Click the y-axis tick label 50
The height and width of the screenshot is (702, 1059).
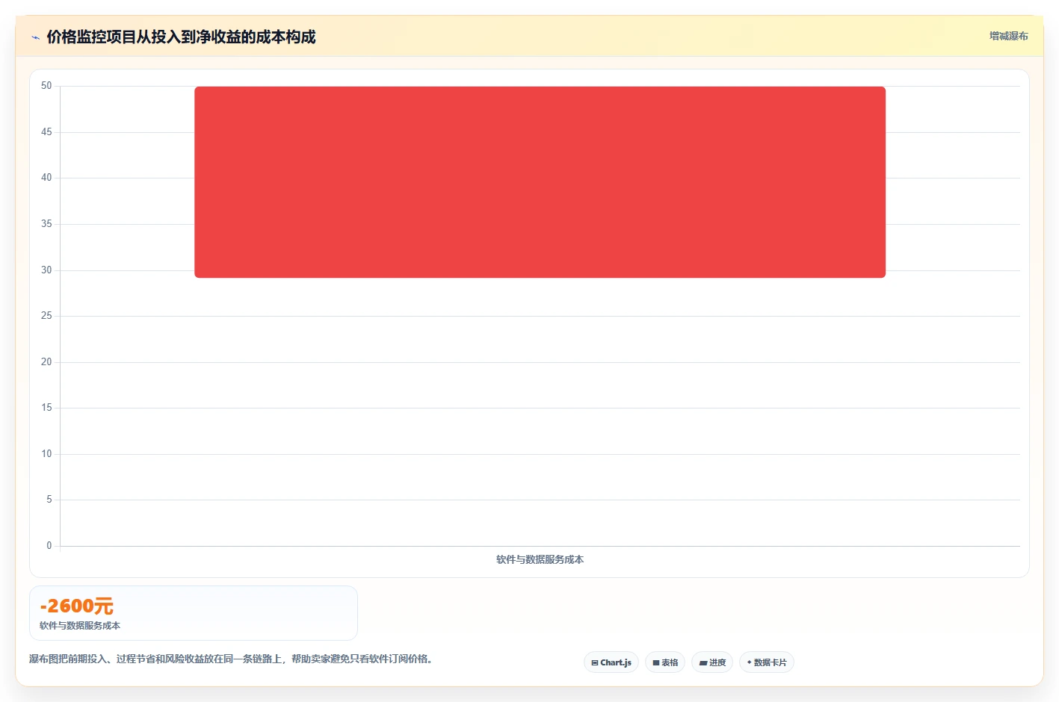[46, 86]
